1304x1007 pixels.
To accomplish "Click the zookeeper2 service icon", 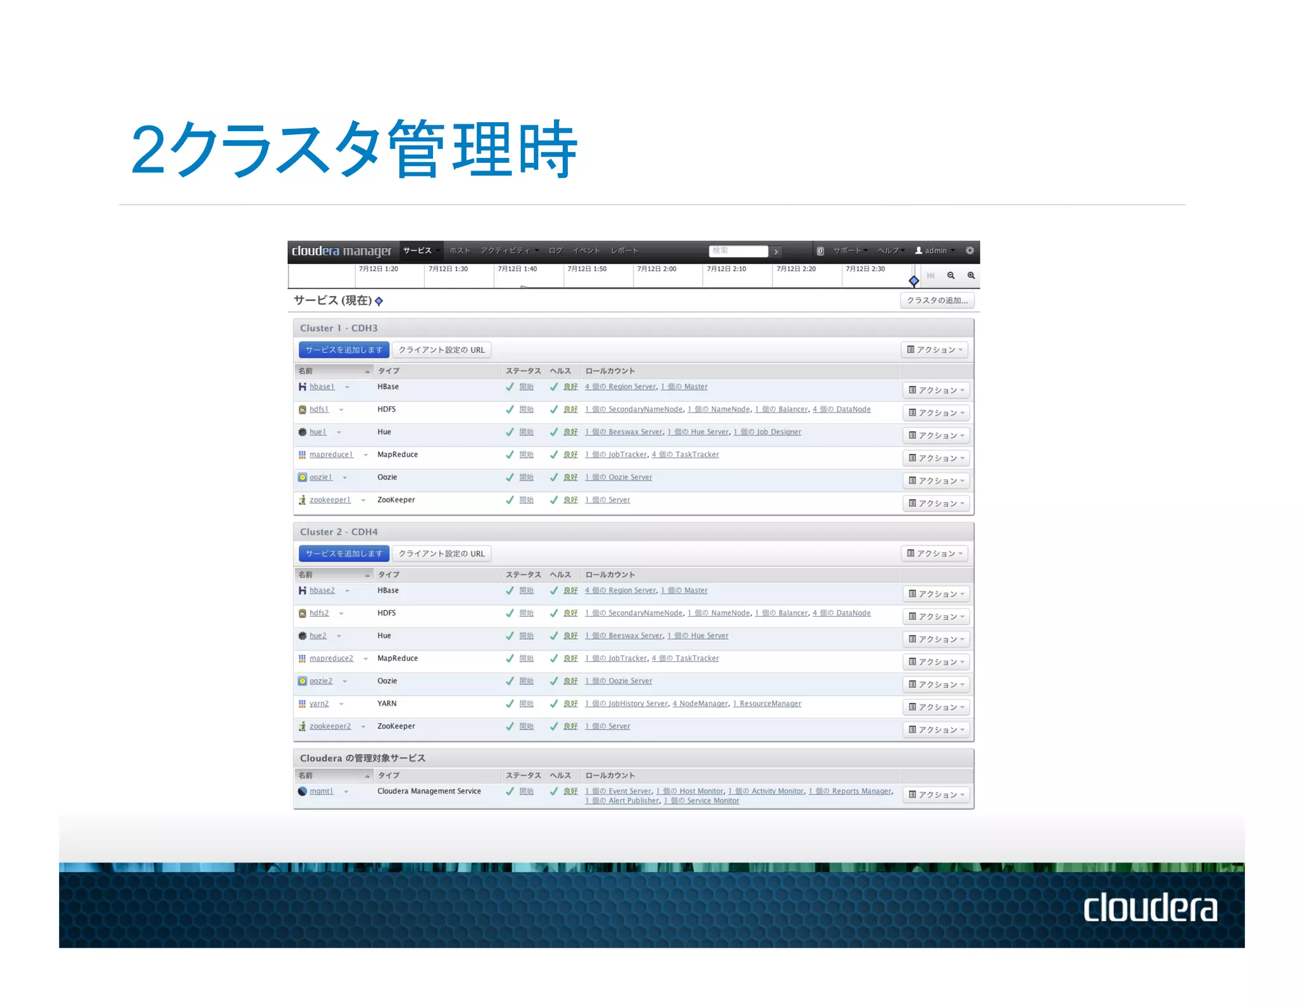I will point(302,726).
